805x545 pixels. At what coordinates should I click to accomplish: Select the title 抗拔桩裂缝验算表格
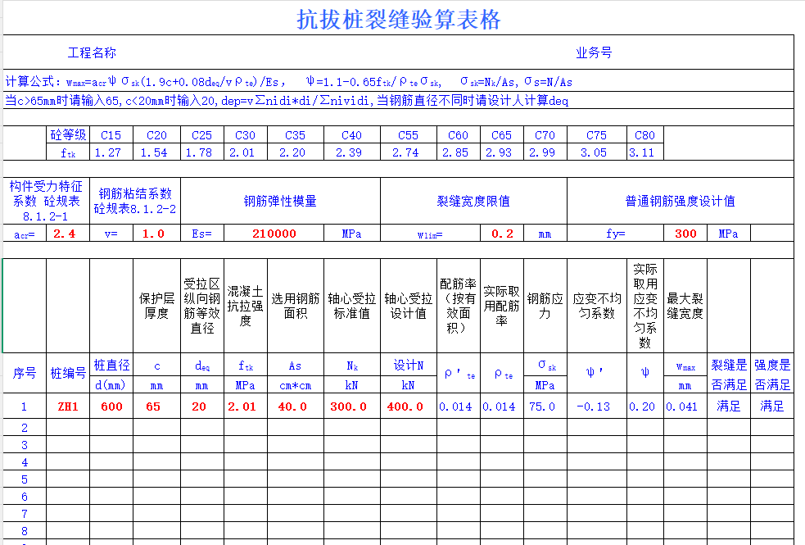coord(398,20)
